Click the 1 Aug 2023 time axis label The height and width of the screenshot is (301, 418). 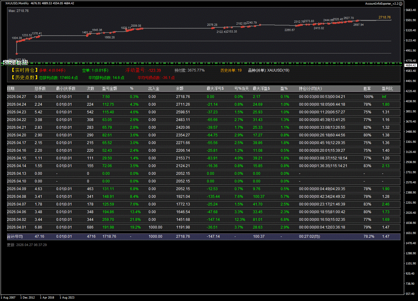tap(67, 297)
